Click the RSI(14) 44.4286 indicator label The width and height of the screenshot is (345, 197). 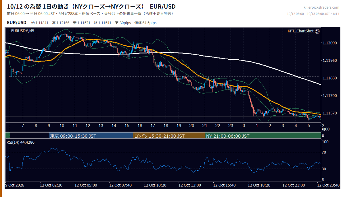(20, 142)
